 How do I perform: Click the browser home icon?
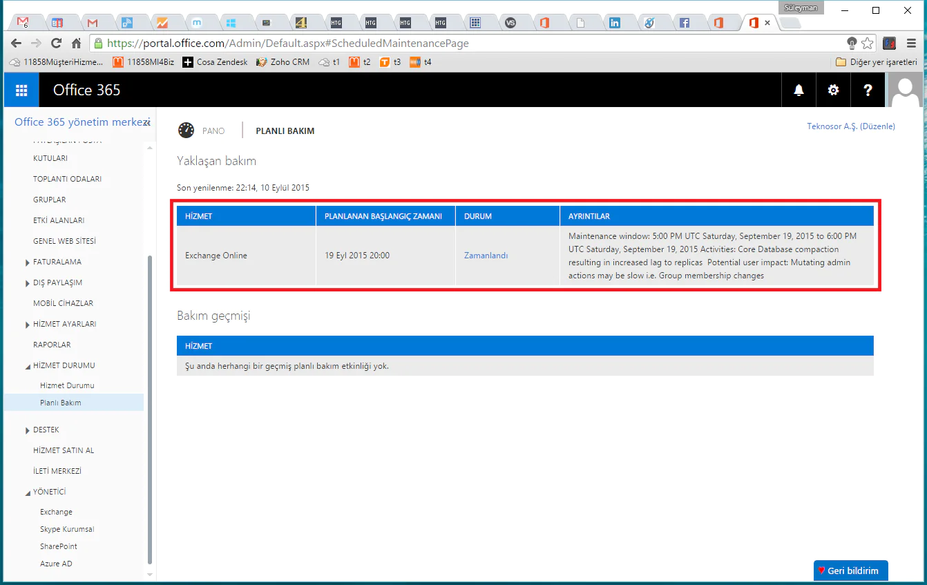click(x=76, y=43)
